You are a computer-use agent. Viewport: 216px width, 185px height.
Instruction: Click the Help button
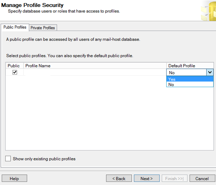[x=14, y=179]
